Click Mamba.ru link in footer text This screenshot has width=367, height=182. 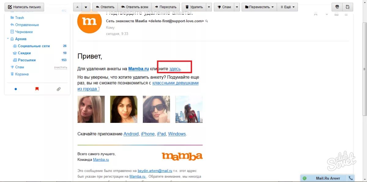click(x=138, y=177)
